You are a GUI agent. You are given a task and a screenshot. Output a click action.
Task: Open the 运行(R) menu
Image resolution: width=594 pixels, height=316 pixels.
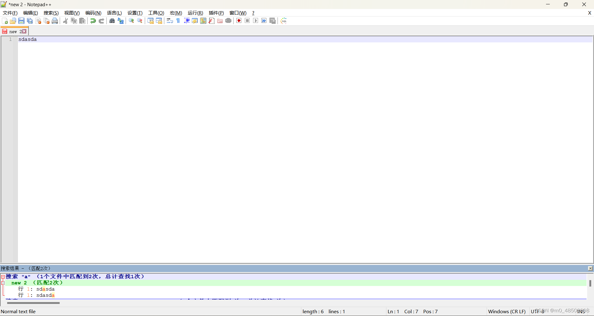196,13
